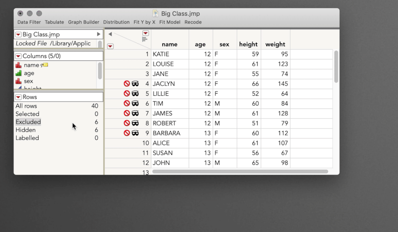Select the sex column header
Image resolution: width=398 pixels, height=232 pixels.
click(x=225, y=44)
